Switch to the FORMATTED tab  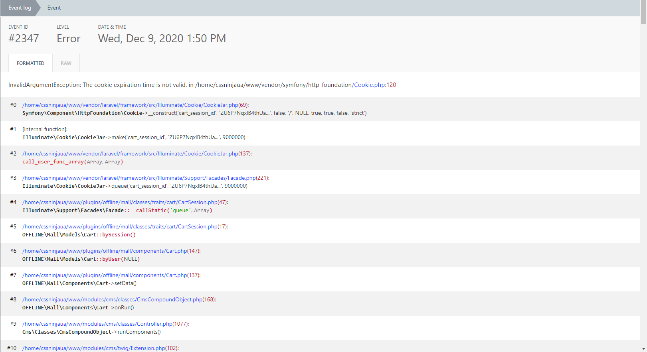click(x=30, y=63)
